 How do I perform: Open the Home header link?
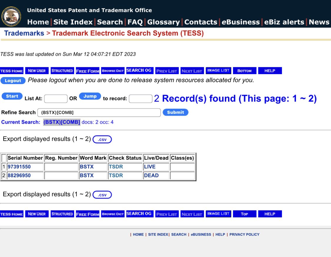(38, 22)
